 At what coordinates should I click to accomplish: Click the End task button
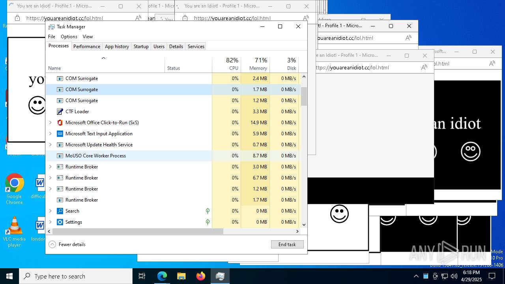point(287,245)
